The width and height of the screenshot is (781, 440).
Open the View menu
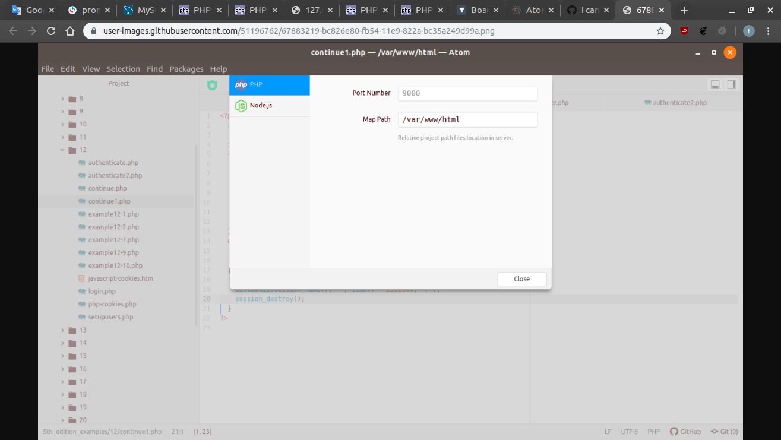pyautogui.click(x=91, y=69)
